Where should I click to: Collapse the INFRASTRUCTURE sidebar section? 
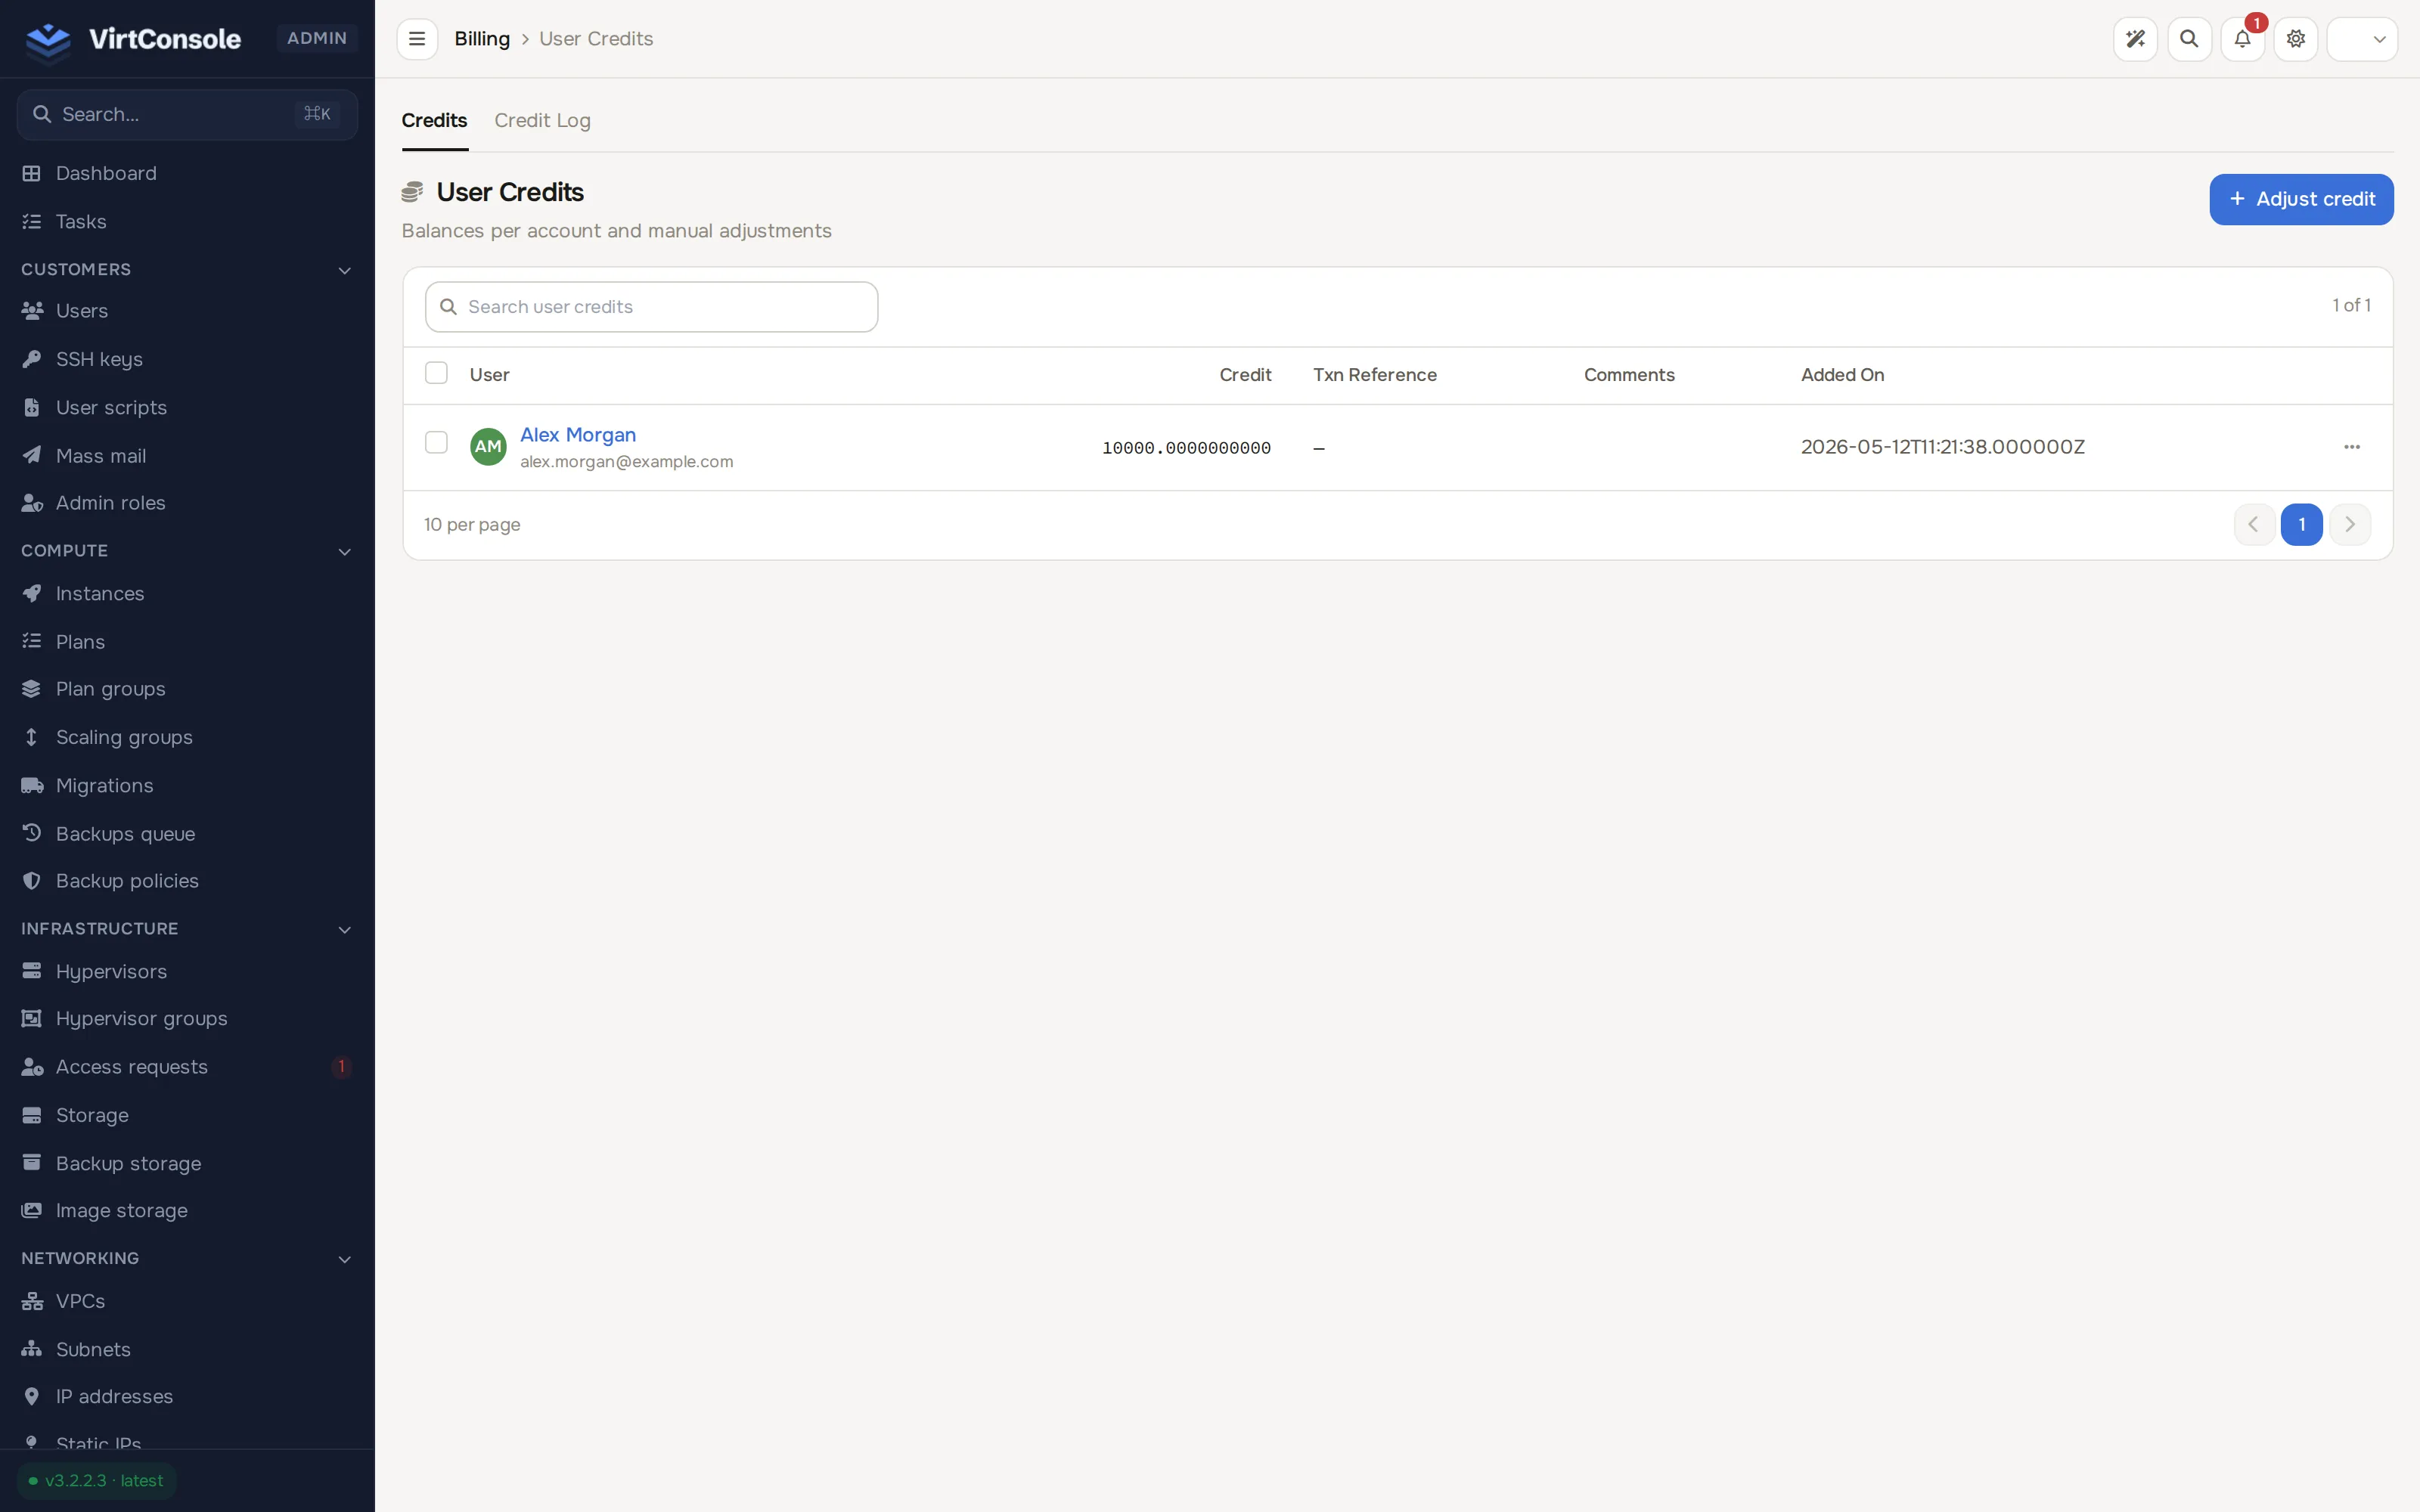point(187,928)
